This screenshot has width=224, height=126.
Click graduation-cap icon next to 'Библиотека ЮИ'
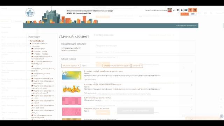point(32,49)
